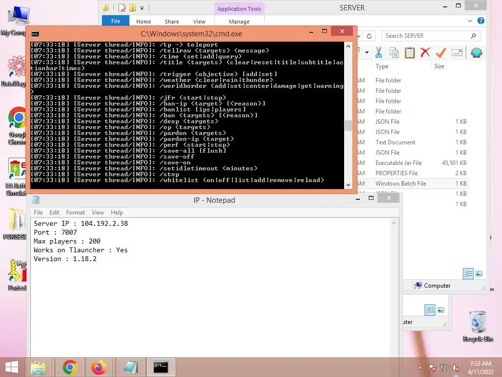The image size is (502, 377).
Task: Switch SERVER window to details view
Action: tap(468, 273)
